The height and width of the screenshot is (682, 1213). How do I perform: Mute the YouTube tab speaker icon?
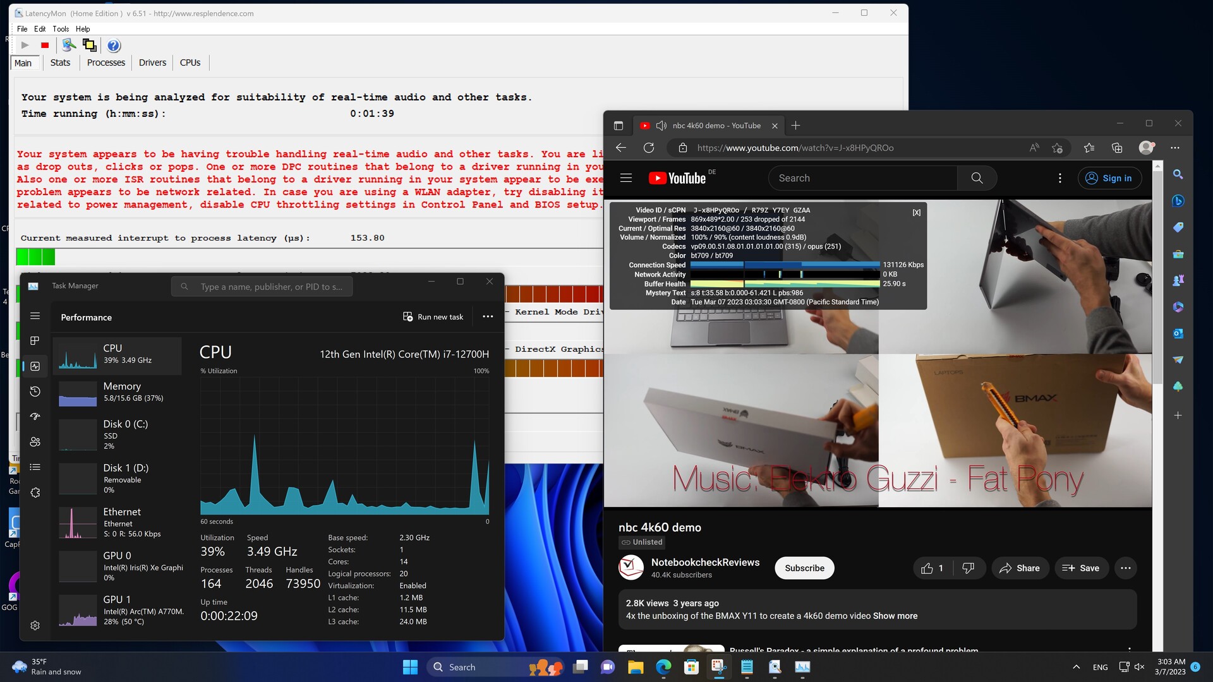click(x=661, y=126)
